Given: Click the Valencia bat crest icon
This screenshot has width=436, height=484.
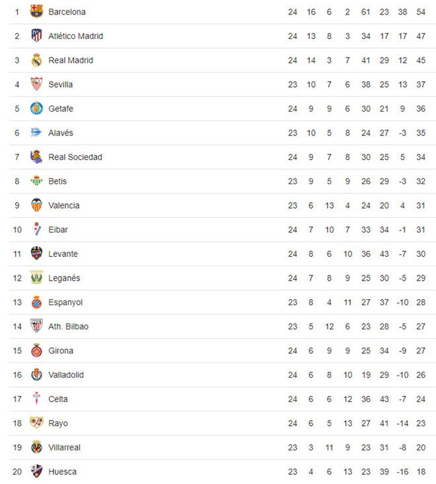Looking at the screenshot, I should pos(36,205).
